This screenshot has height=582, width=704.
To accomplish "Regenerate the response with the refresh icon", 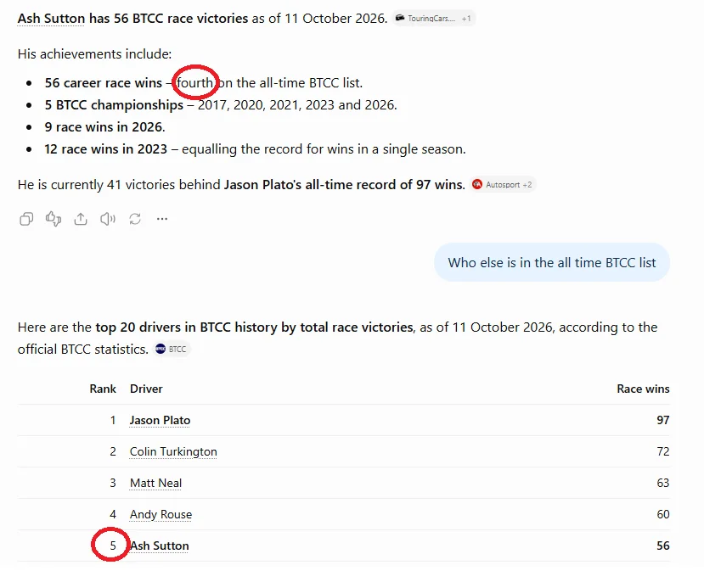I will click(x=135, y=219).
